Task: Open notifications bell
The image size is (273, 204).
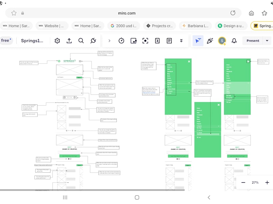Action: pyautogui.click(x=234, y=41)
